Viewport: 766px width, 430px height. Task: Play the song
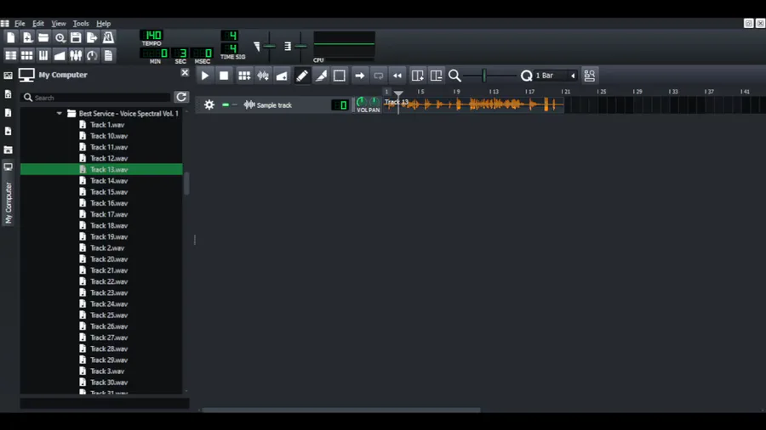[x=205, y=76]
